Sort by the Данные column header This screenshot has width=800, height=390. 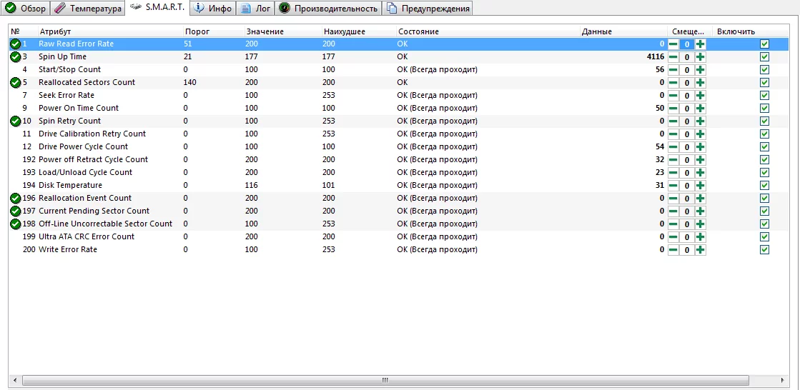point(623,31)
